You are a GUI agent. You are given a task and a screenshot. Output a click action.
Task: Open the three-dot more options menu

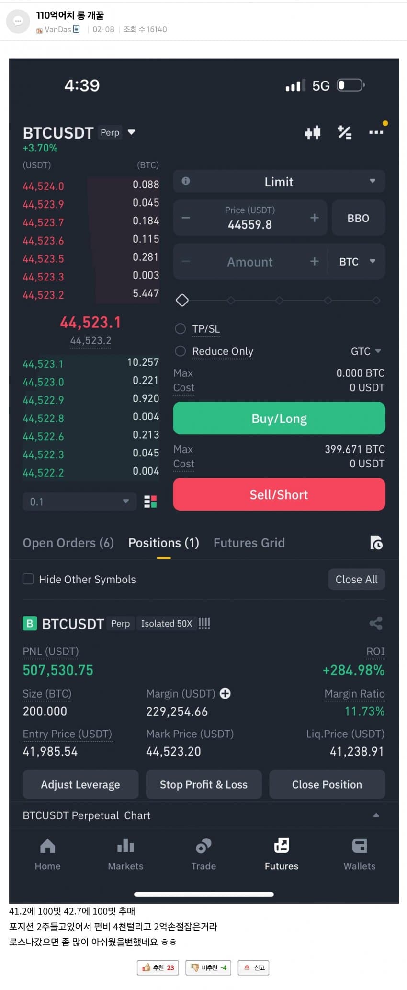click(376, 132)
